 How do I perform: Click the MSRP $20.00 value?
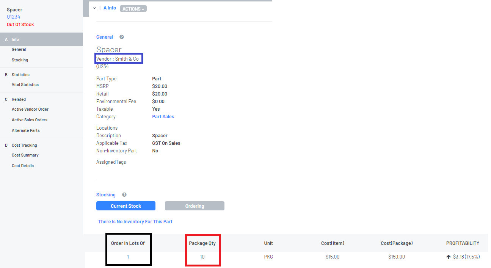(160, 86)
